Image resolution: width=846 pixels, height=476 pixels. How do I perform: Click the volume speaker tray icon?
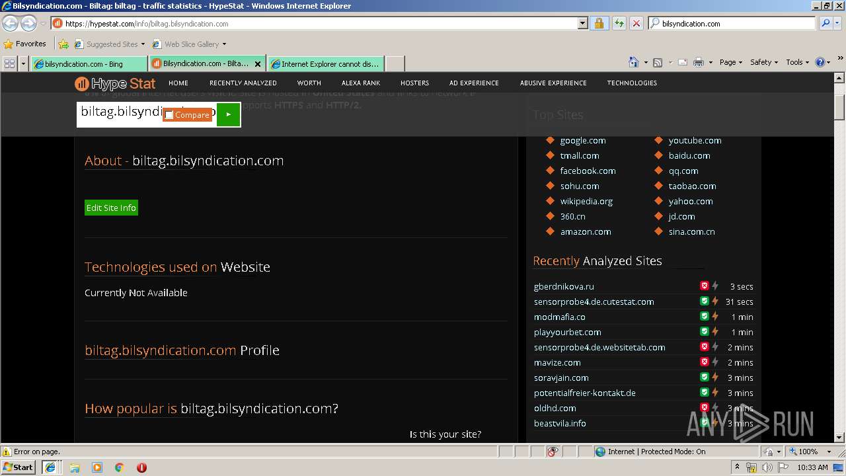pyautogui.click(x=767, y=467)
